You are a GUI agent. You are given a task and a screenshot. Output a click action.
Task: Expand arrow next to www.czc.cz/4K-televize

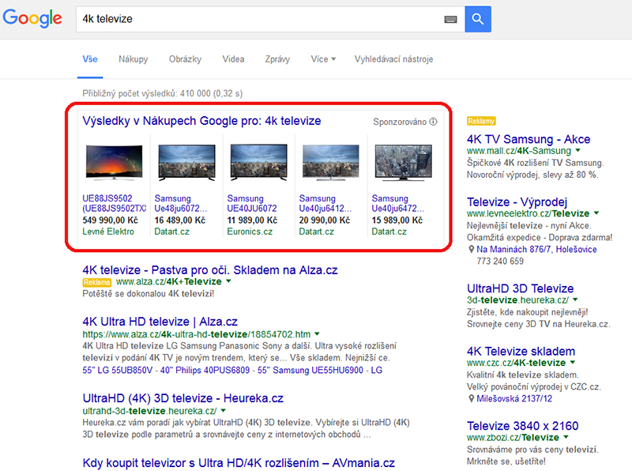[x=573, y=362]
